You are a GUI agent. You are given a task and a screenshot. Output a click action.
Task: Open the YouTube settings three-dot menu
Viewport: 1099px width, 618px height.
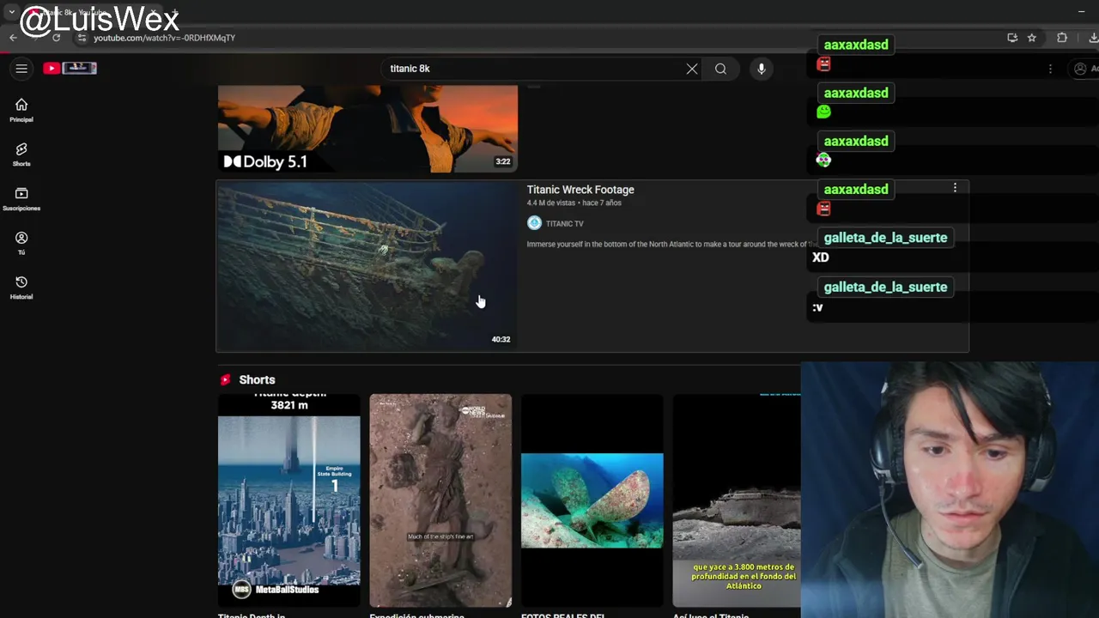pos(1050,69)
